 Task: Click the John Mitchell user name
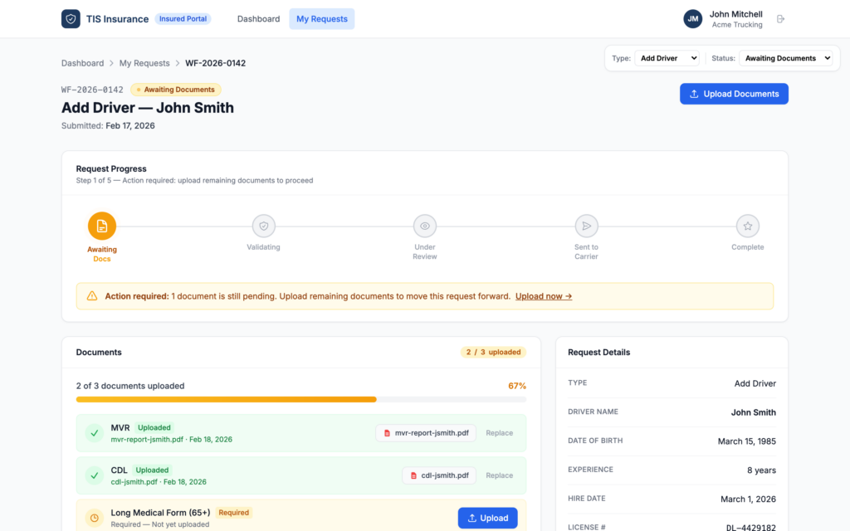click(x=735, y=14)
